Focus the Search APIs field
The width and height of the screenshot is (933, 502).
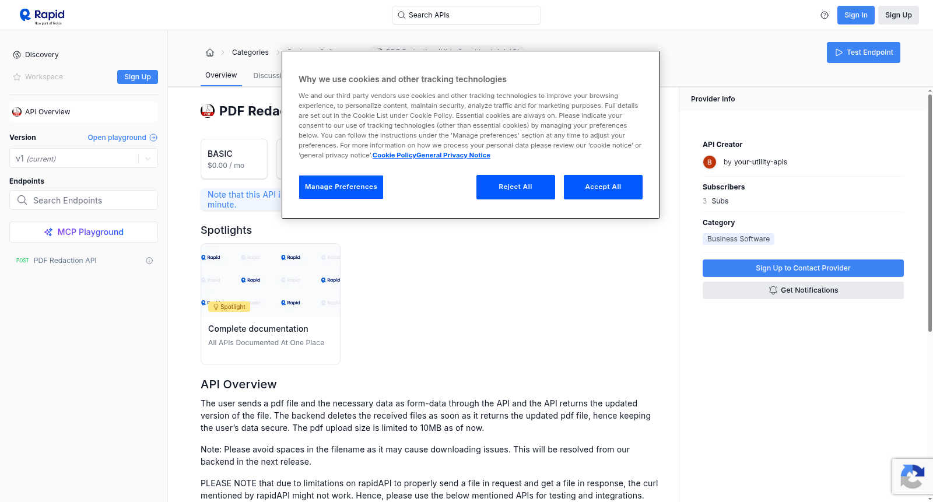(x=466, y=15)
